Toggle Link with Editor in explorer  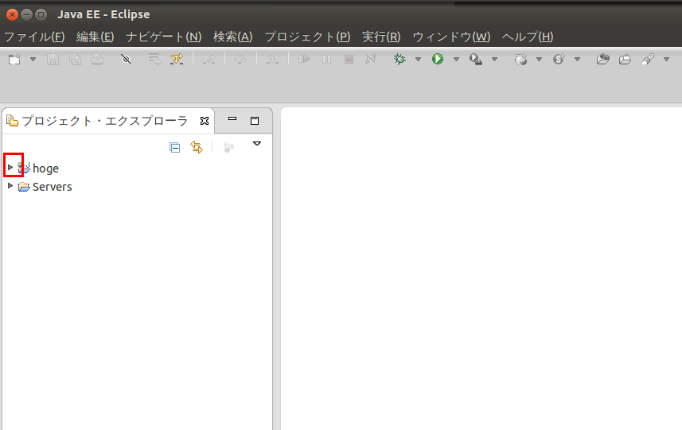point(197,147)
